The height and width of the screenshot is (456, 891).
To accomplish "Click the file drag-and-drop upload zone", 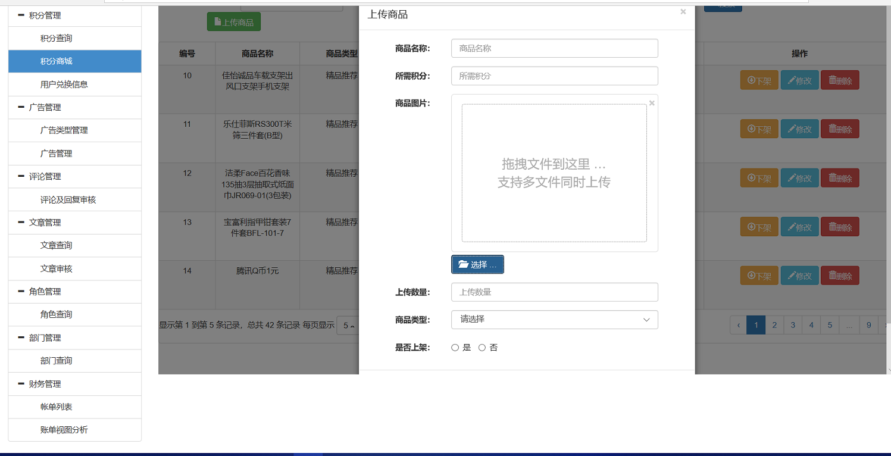I will click(554, 173).
